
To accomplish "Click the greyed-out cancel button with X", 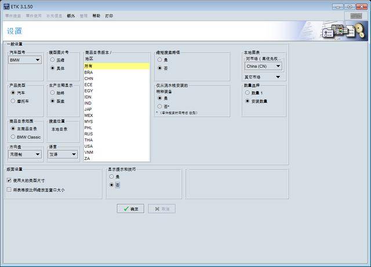I will [x=162, y=209].
